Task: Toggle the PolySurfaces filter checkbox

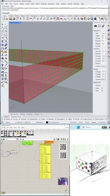Action: click(28, 119)
